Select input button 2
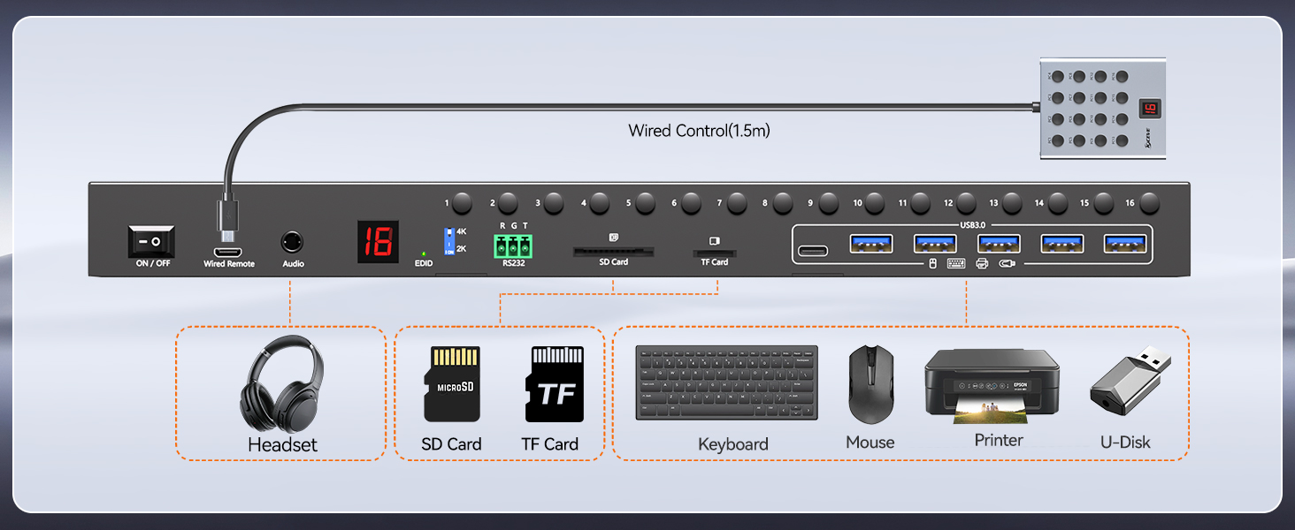 (x=508, y=203)
